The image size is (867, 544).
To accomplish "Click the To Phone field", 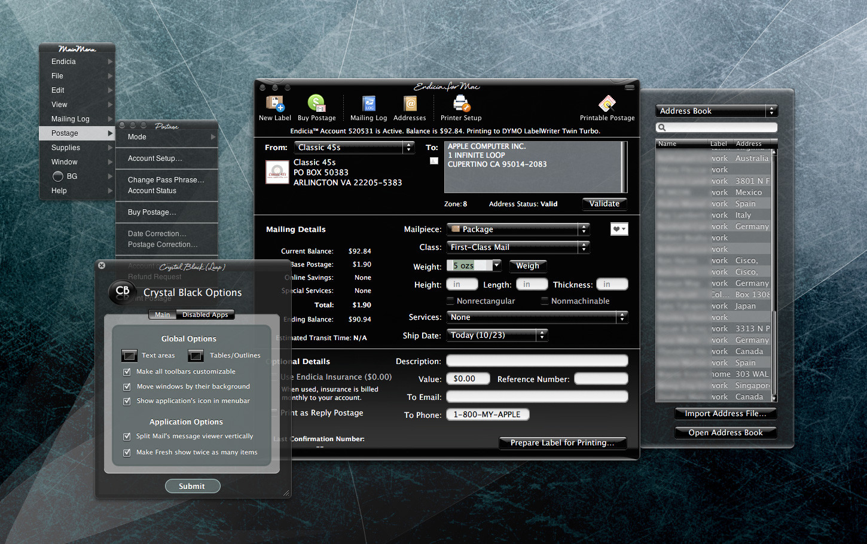I will [x=488, y=414].
